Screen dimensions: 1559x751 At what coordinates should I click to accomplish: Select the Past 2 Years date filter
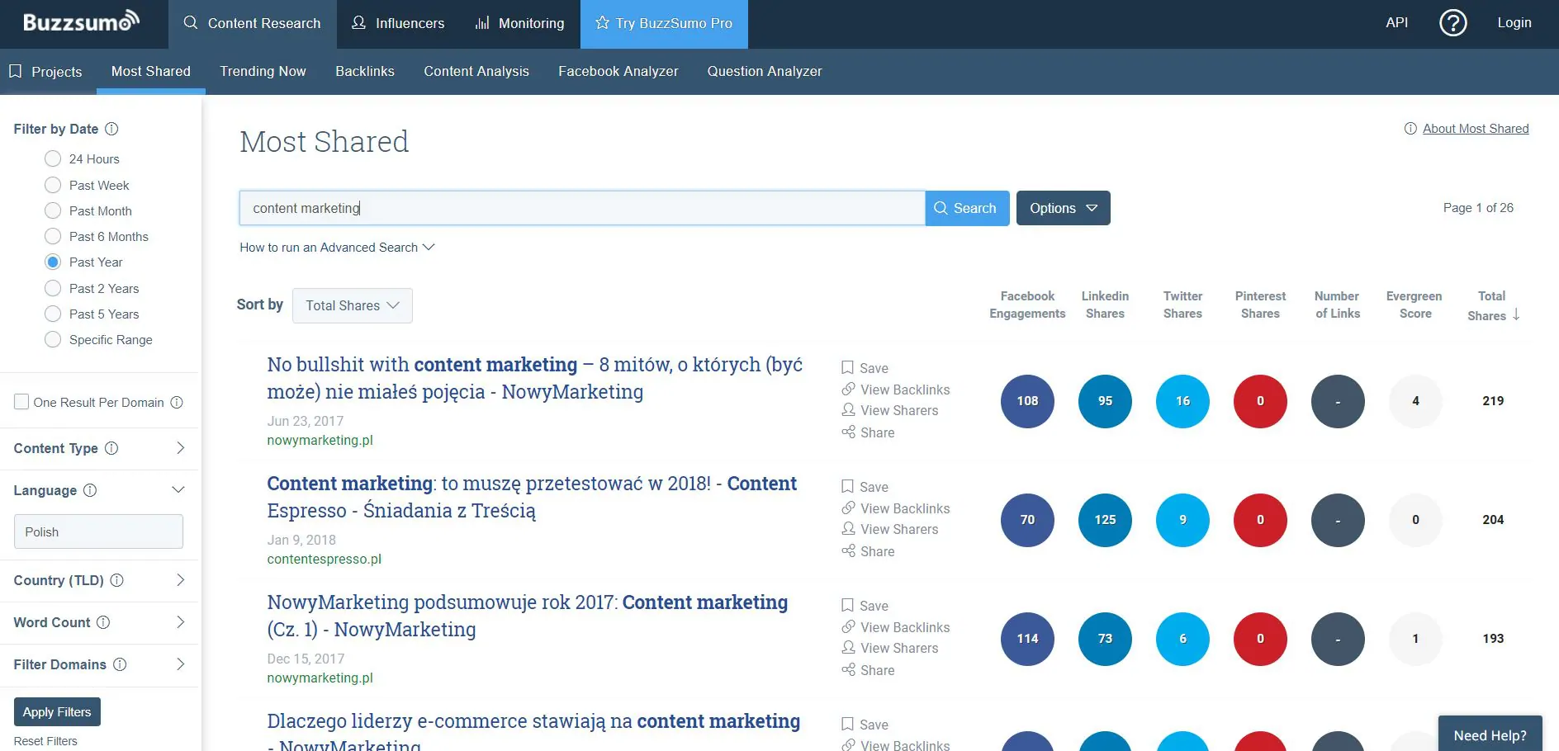click(53, 288)
